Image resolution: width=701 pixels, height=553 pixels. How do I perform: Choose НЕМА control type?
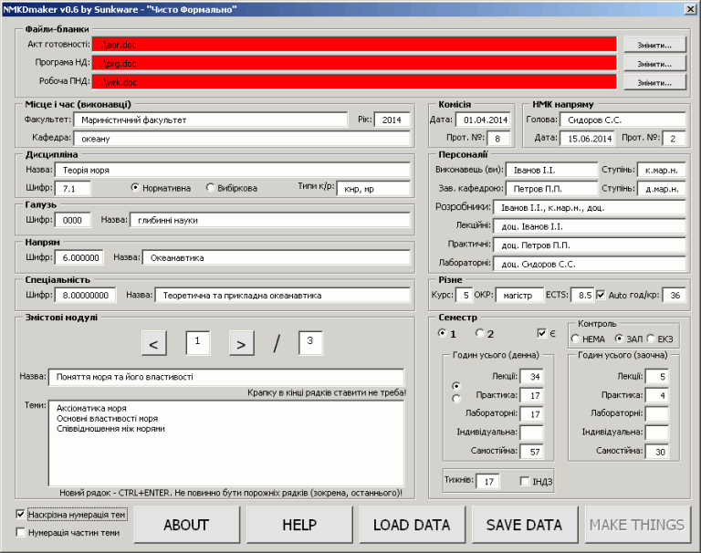575,339
